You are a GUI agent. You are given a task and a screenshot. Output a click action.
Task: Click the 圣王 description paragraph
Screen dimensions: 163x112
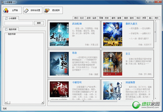pos(139,61)
